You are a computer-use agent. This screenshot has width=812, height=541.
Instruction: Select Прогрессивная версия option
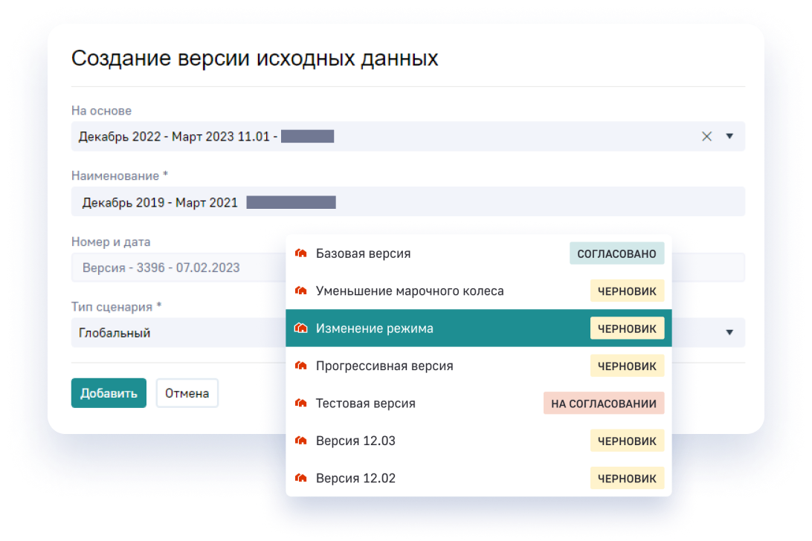pos(479,366)
